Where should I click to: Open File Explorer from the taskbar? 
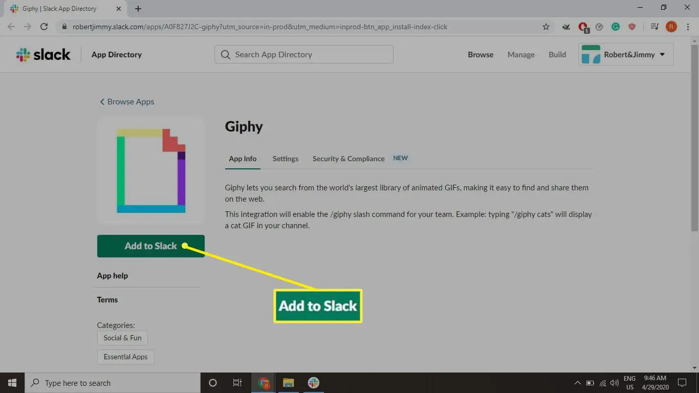(289, 383)
